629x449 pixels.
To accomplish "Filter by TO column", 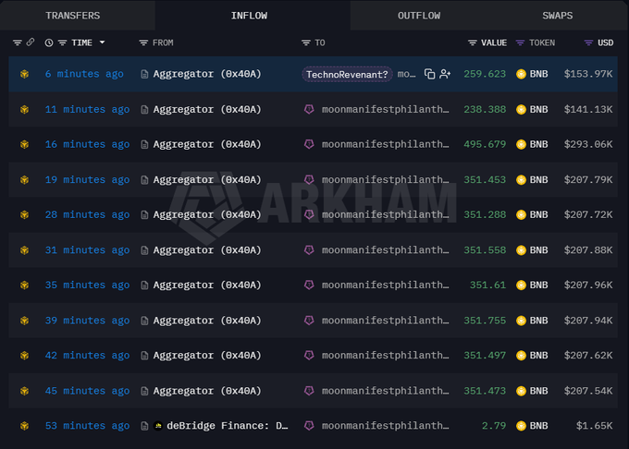I will pos(306,42).
